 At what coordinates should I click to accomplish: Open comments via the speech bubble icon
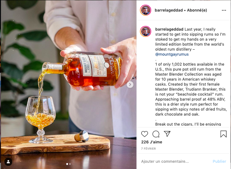point(156,134)
